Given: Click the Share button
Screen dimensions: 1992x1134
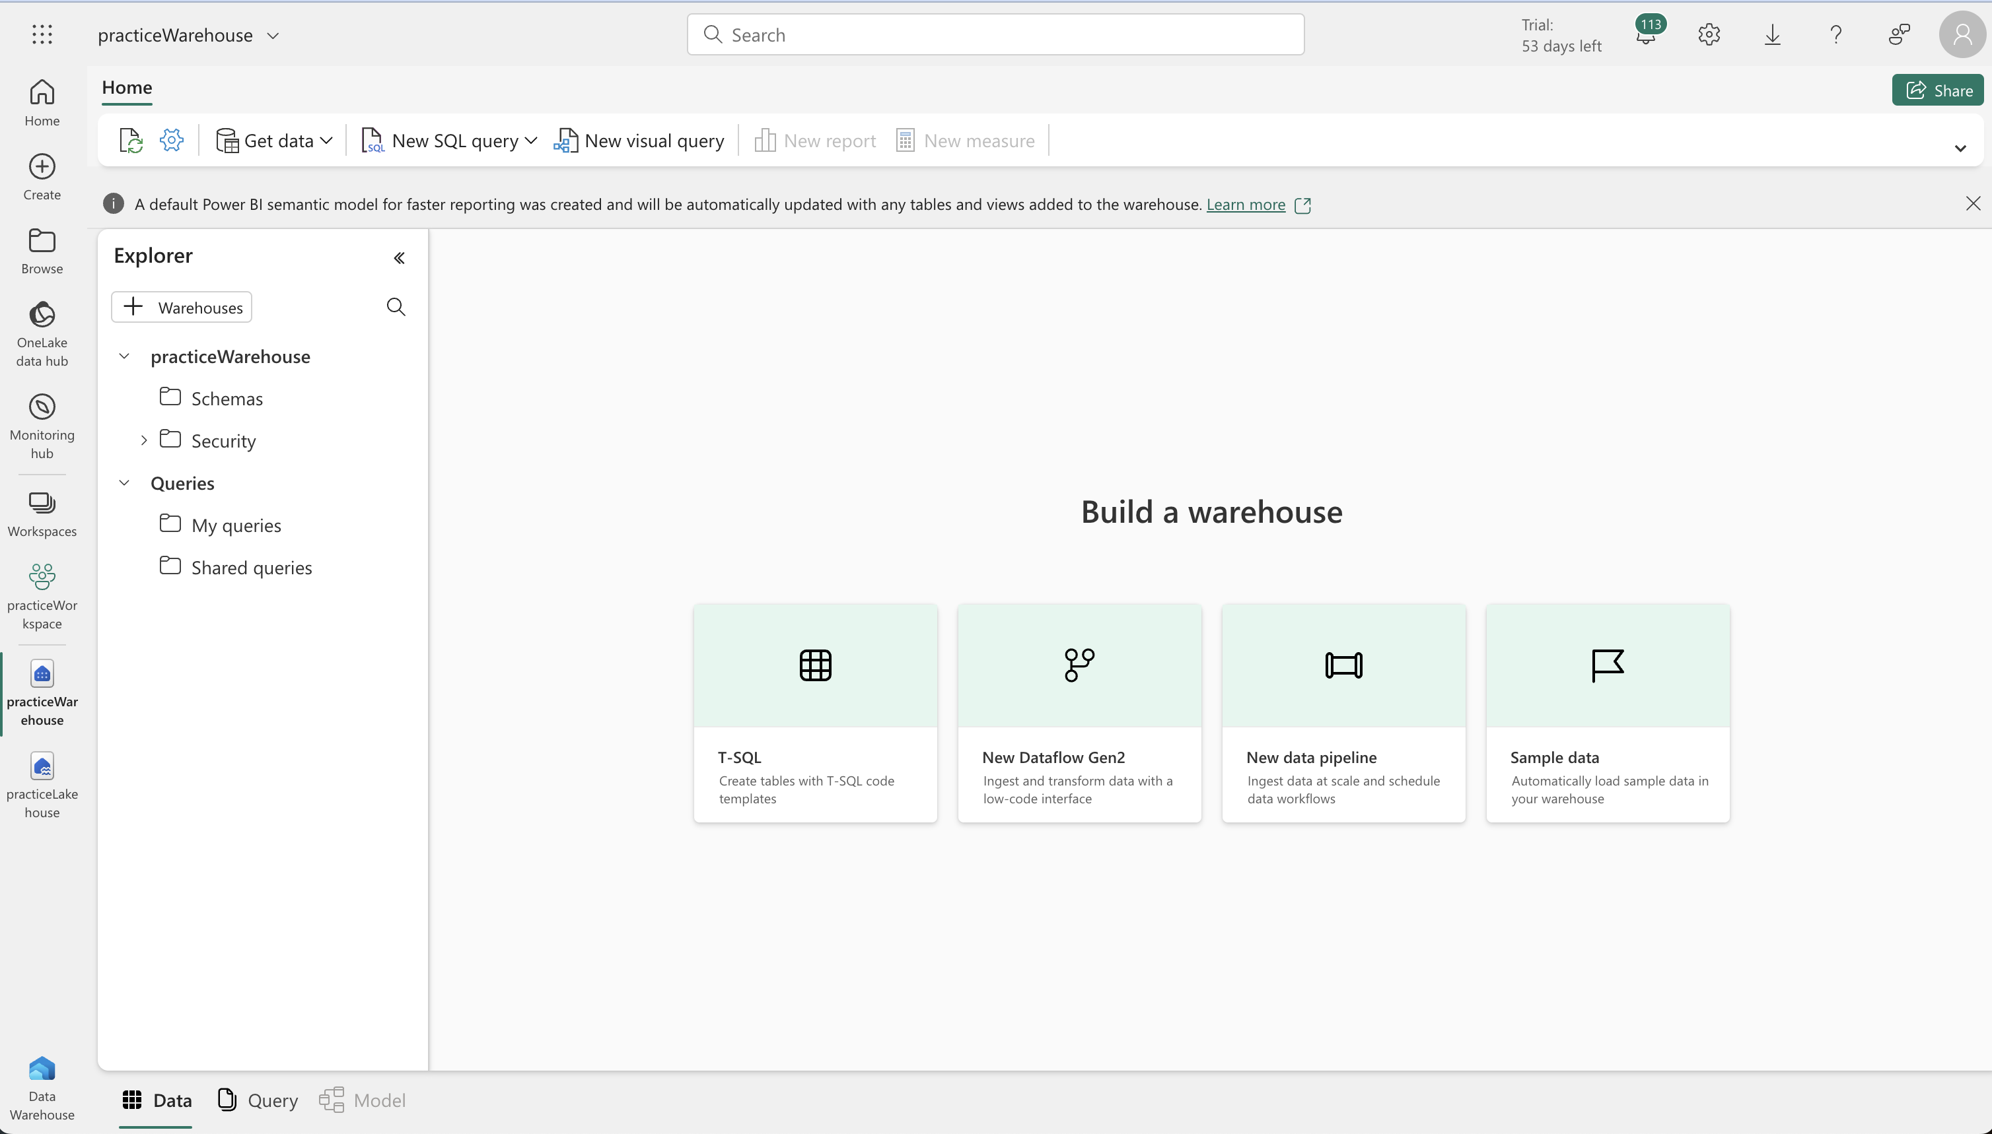Looking at the screenshot, I should click(x=1937, y=90).
